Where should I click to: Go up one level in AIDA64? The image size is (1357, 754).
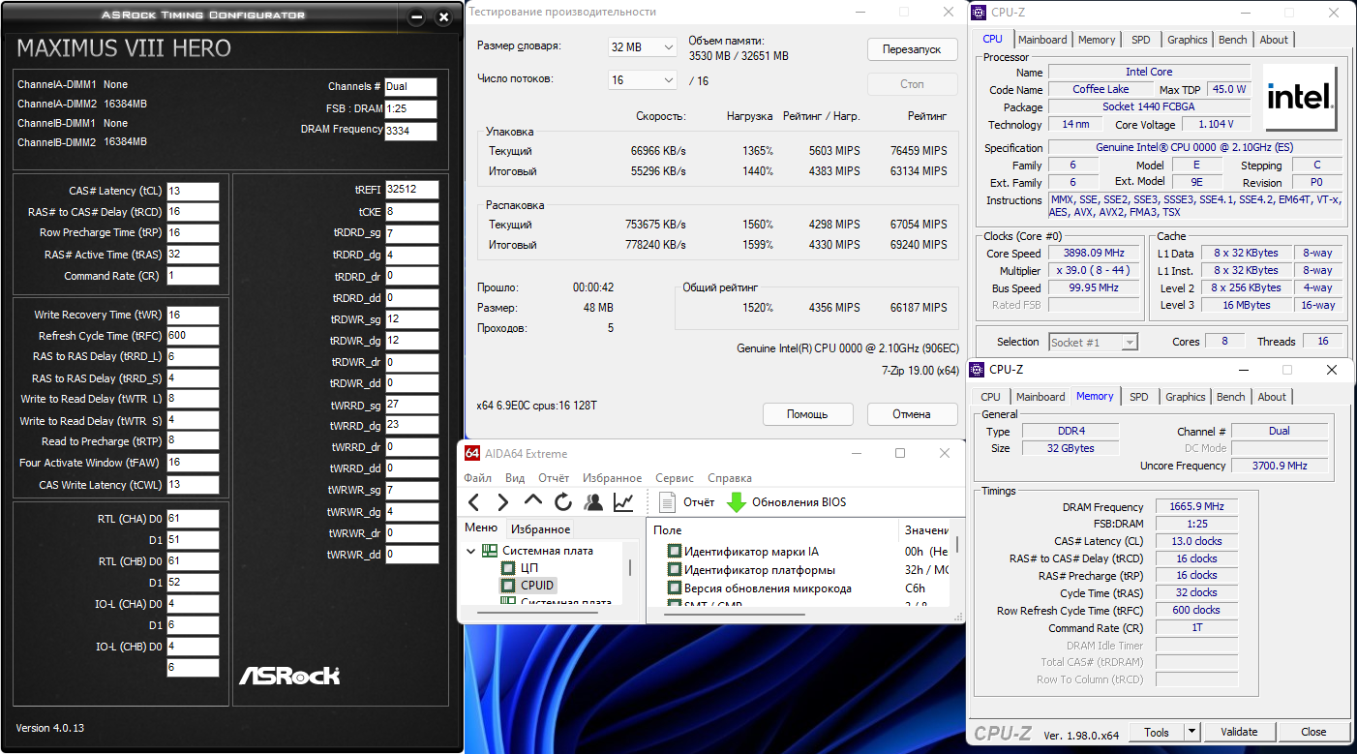[x=532, y=501]
